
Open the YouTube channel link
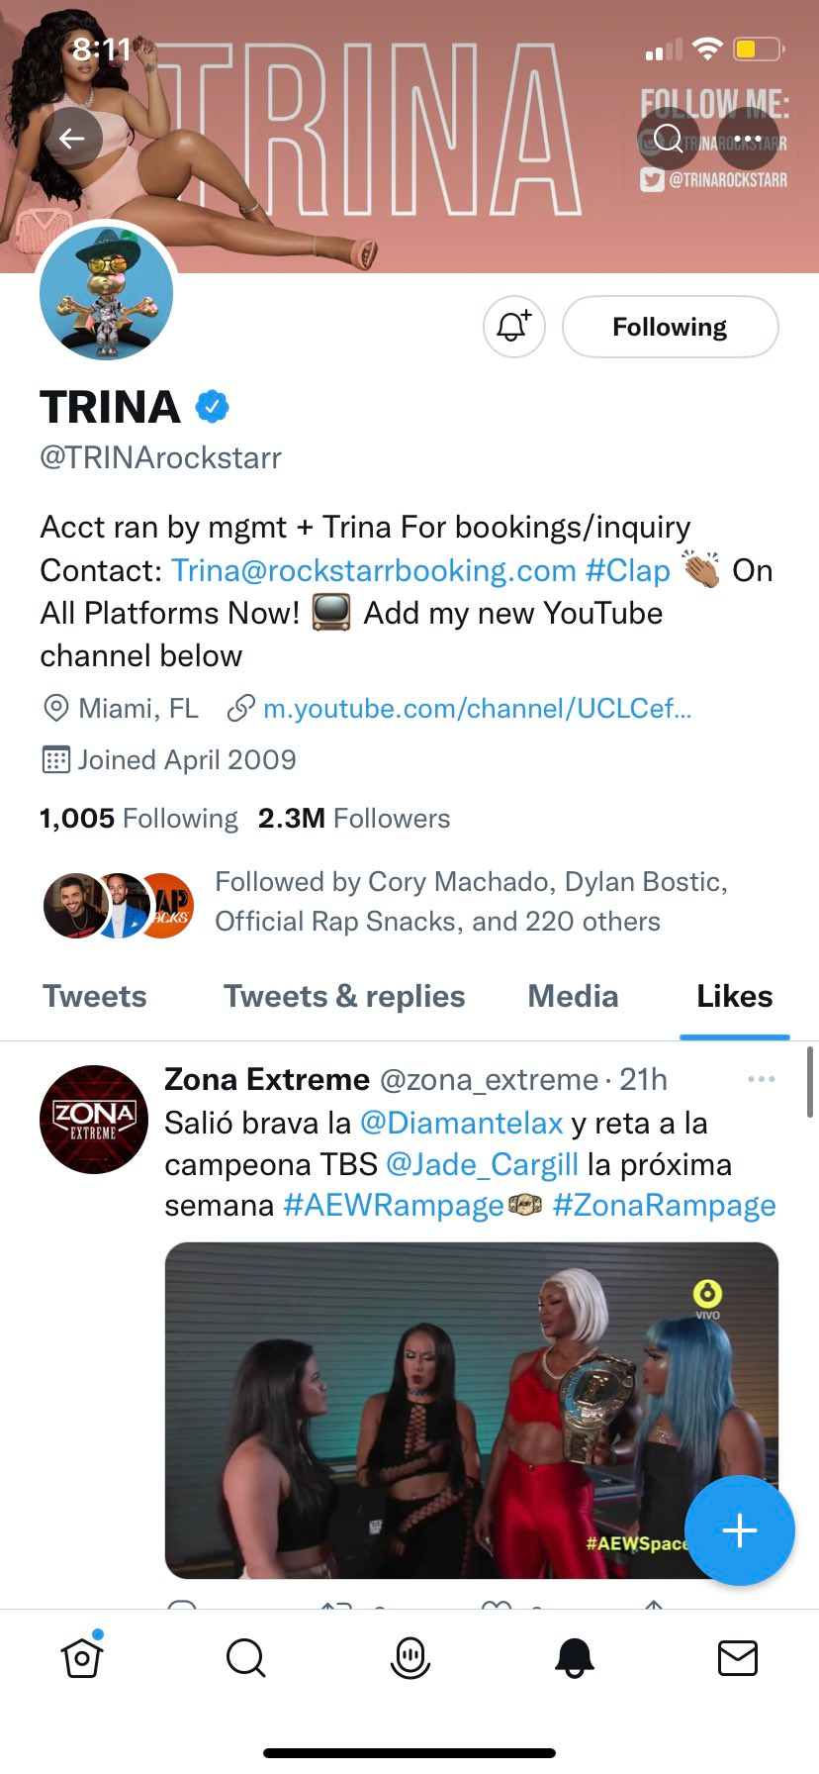tap(477, 709)
